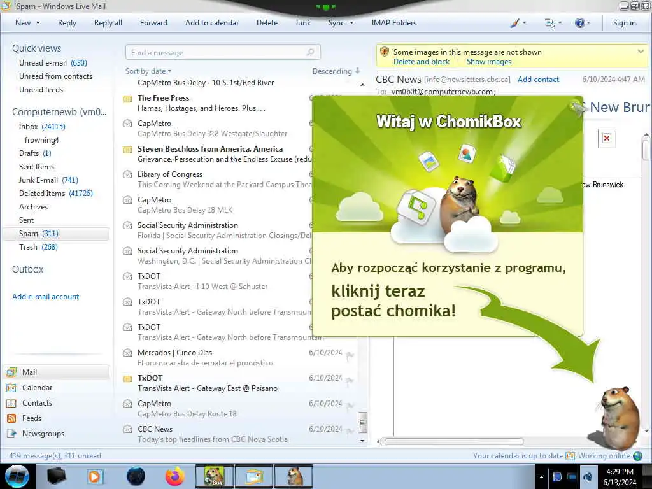Open the Calendar pane icon
Image resolution: width=652 pixels, height=489 pixels.
(11, 388)
